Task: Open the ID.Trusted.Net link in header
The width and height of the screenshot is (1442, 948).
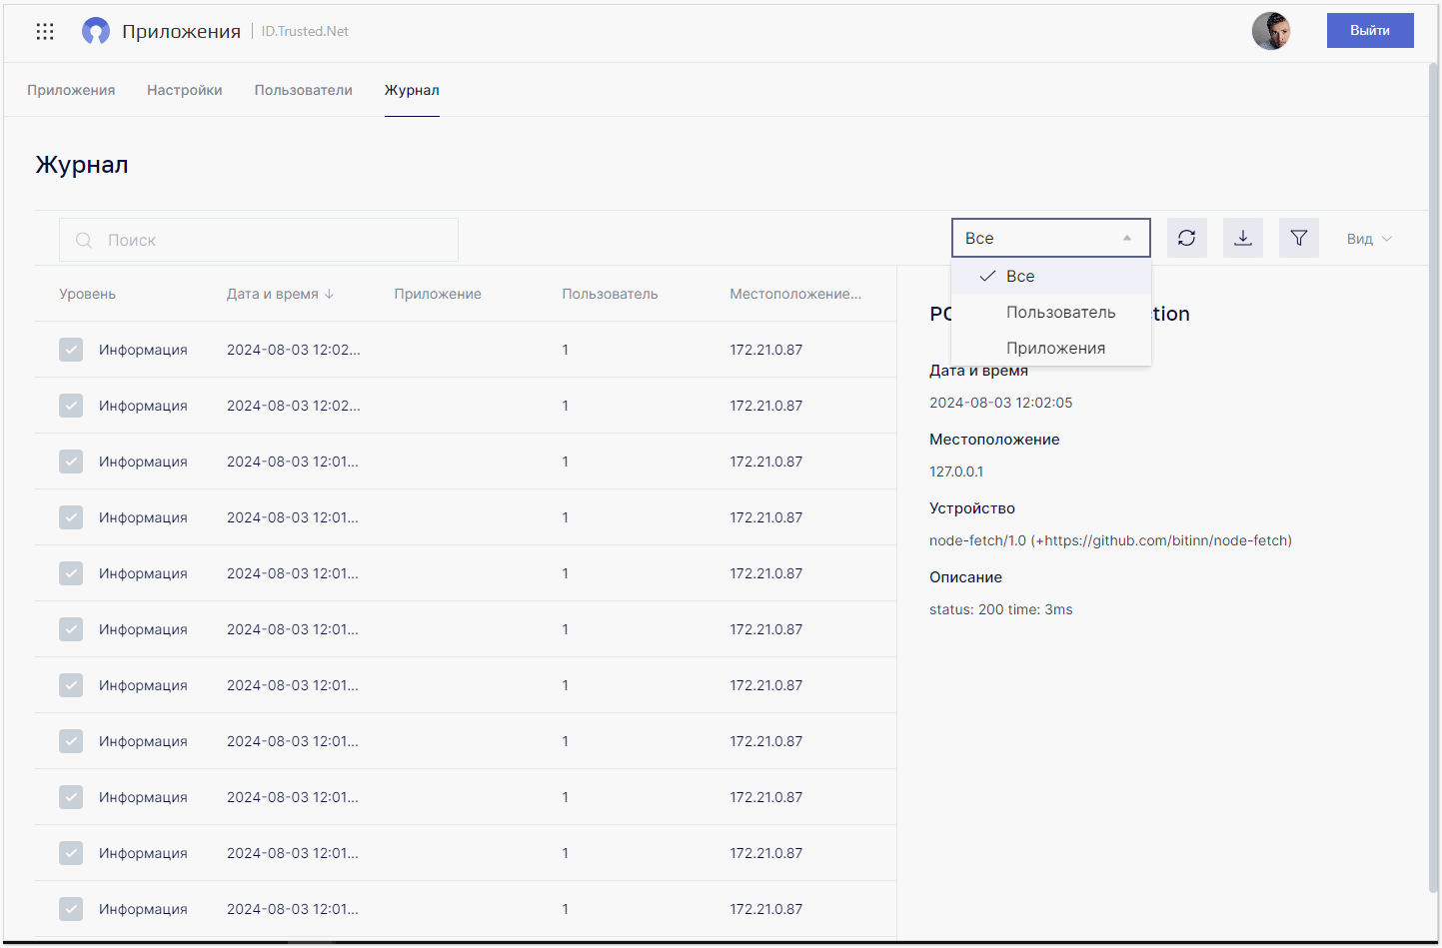Action: tap(305, 31)
